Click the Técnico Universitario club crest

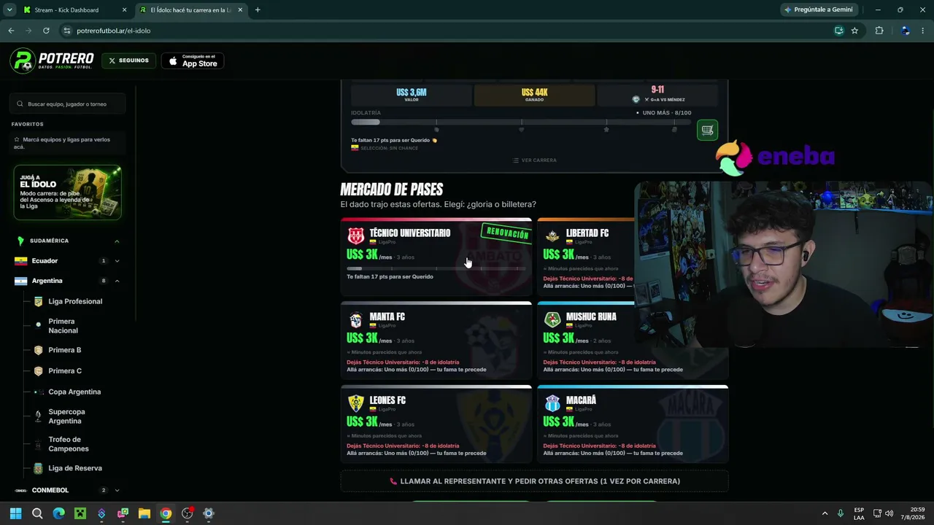click(x=355, y=236)
